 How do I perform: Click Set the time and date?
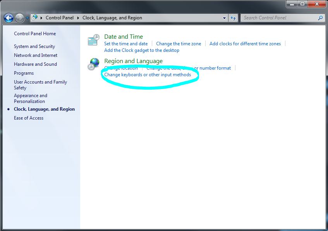(x=126, y=44)
